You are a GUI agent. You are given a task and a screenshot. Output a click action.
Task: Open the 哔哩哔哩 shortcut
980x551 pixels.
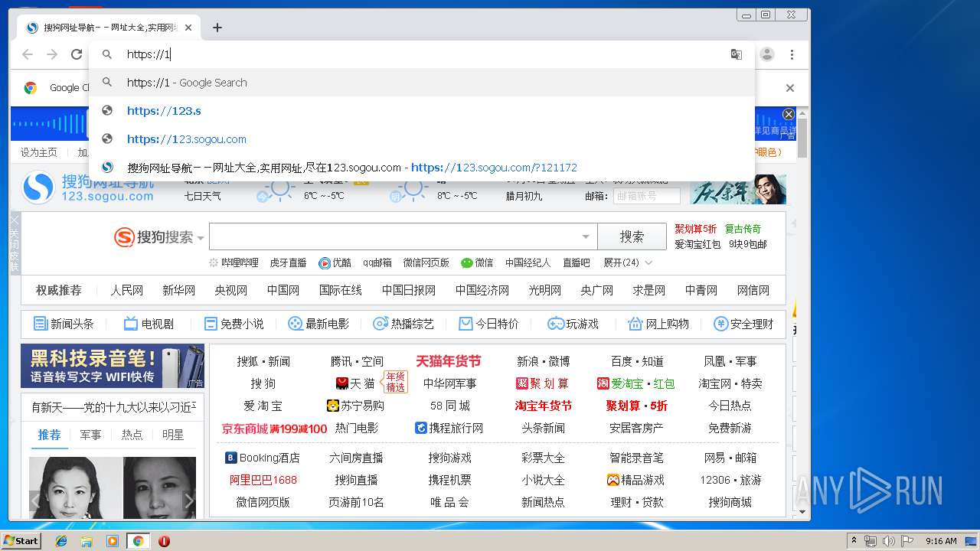(234, 262)
